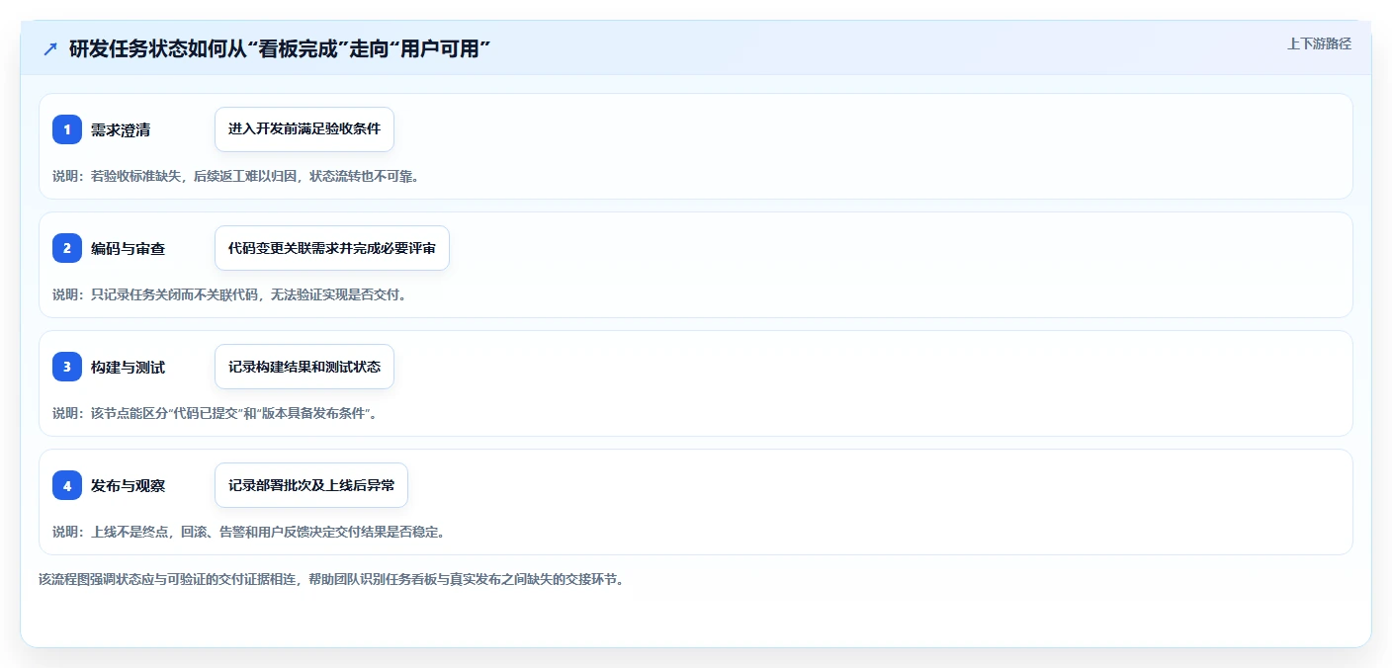Click the 发布与观察 step title
1392x668 pixels.
(128, 485)
